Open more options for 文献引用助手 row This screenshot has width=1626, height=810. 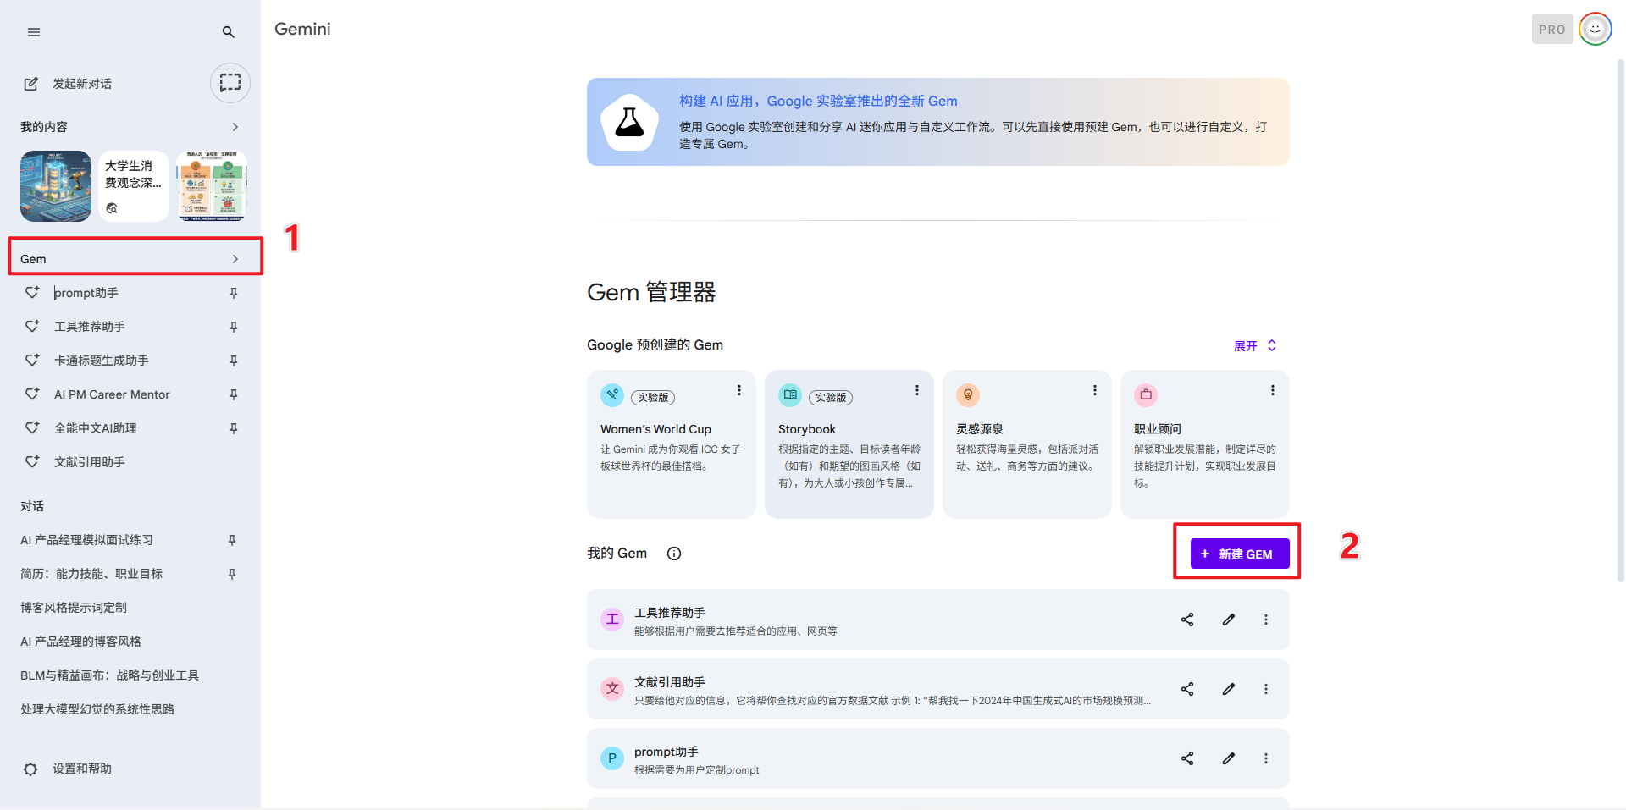coord(1266,689)
